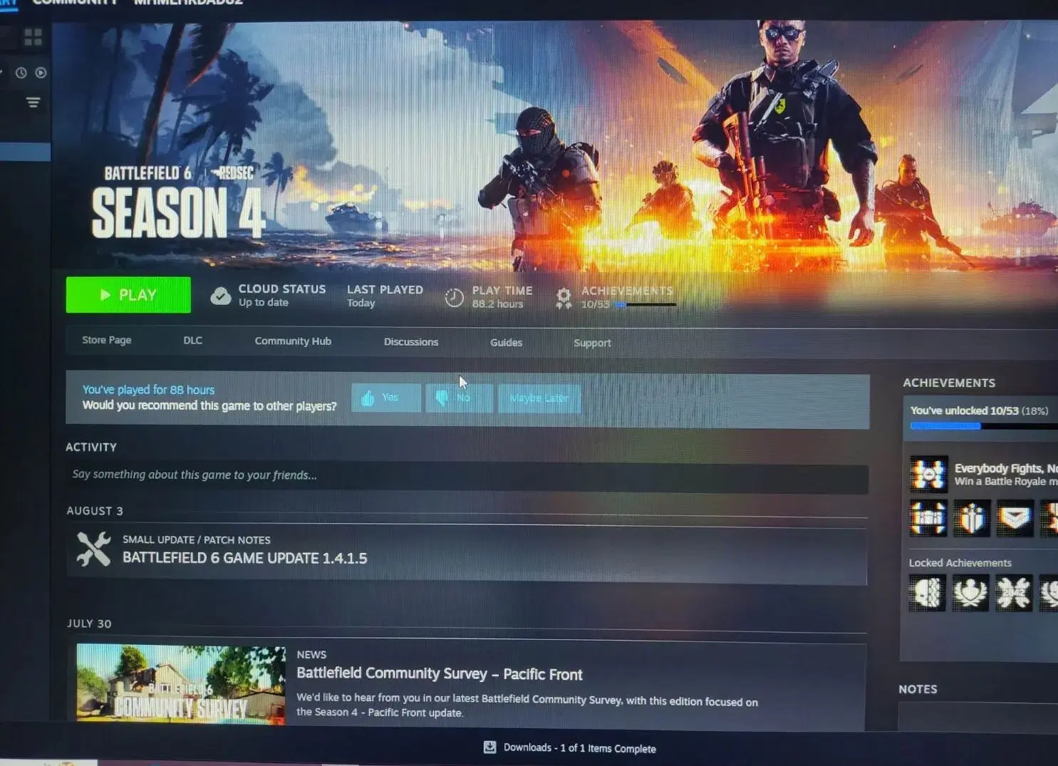Image resolution: width=1058 pixels, height=766 pixels.
Task: Click the circled play ready-to-play filter icon
Action: (x=41, y=73)
